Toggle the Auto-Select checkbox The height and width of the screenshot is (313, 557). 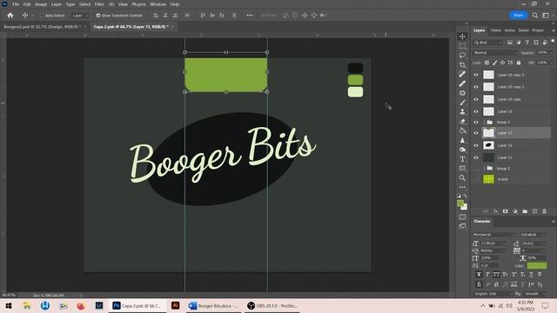click(x=42, y=16)
